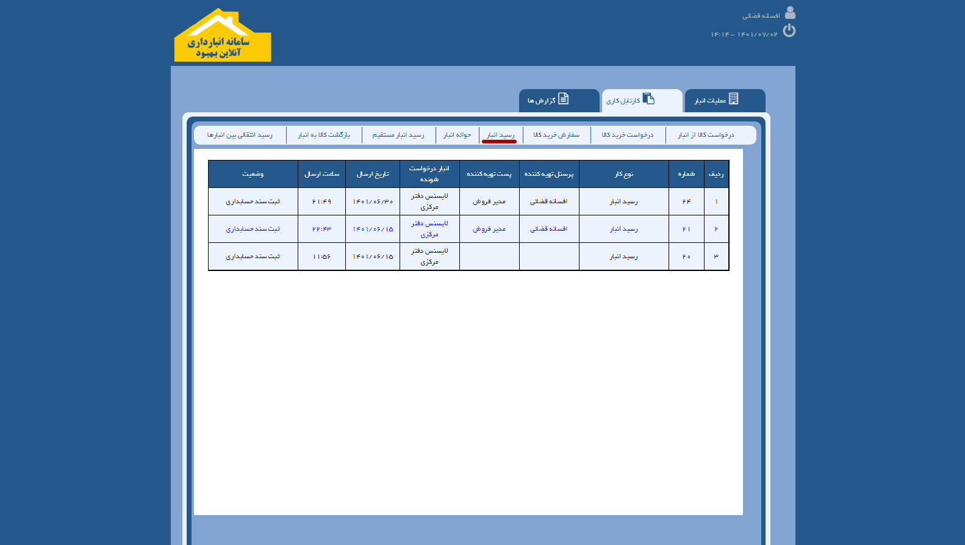Select the رسید انبار menu item
The height and width of the screenshot is (545, 965).
click(500, 135)
